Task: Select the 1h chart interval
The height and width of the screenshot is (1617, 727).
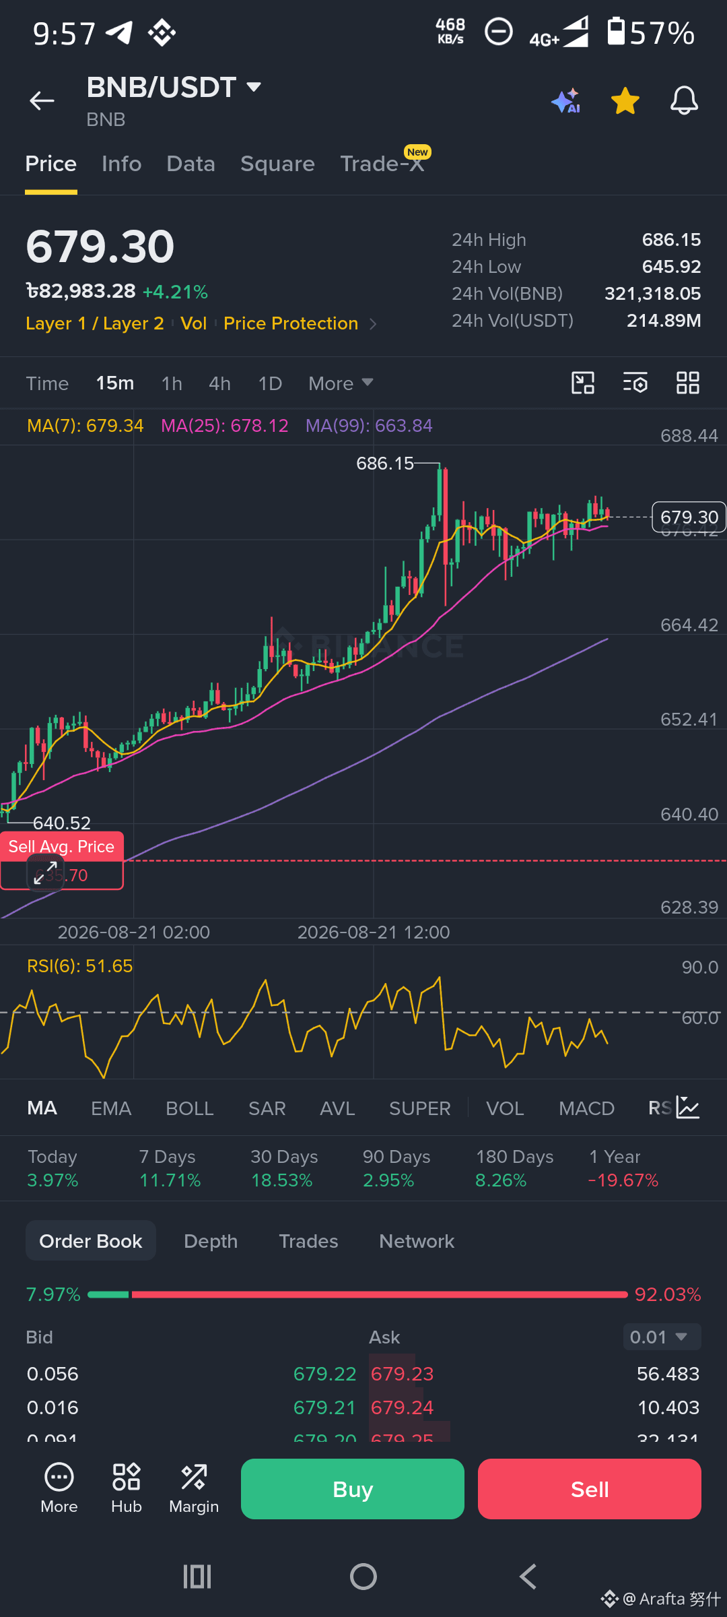Action: tap(172, 383)
